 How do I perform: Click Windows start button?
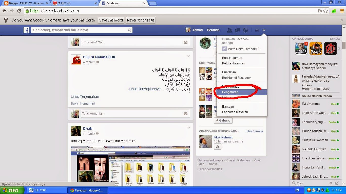(12, 190)
